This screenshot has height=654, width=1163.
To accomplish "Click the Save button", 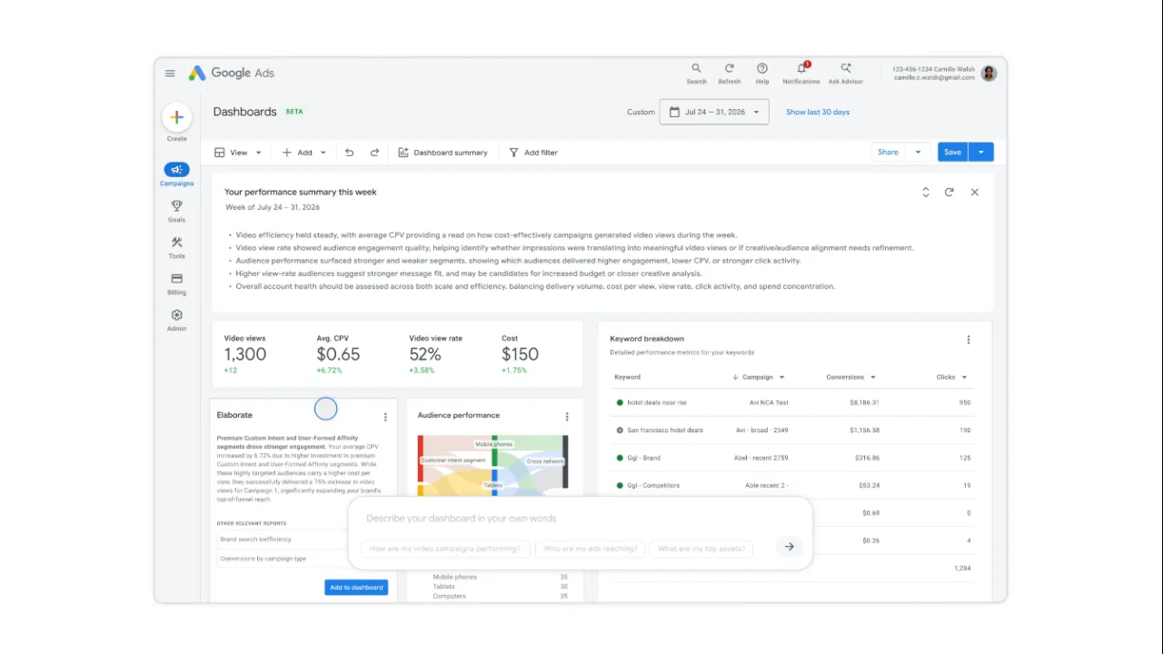I will 952,153.
